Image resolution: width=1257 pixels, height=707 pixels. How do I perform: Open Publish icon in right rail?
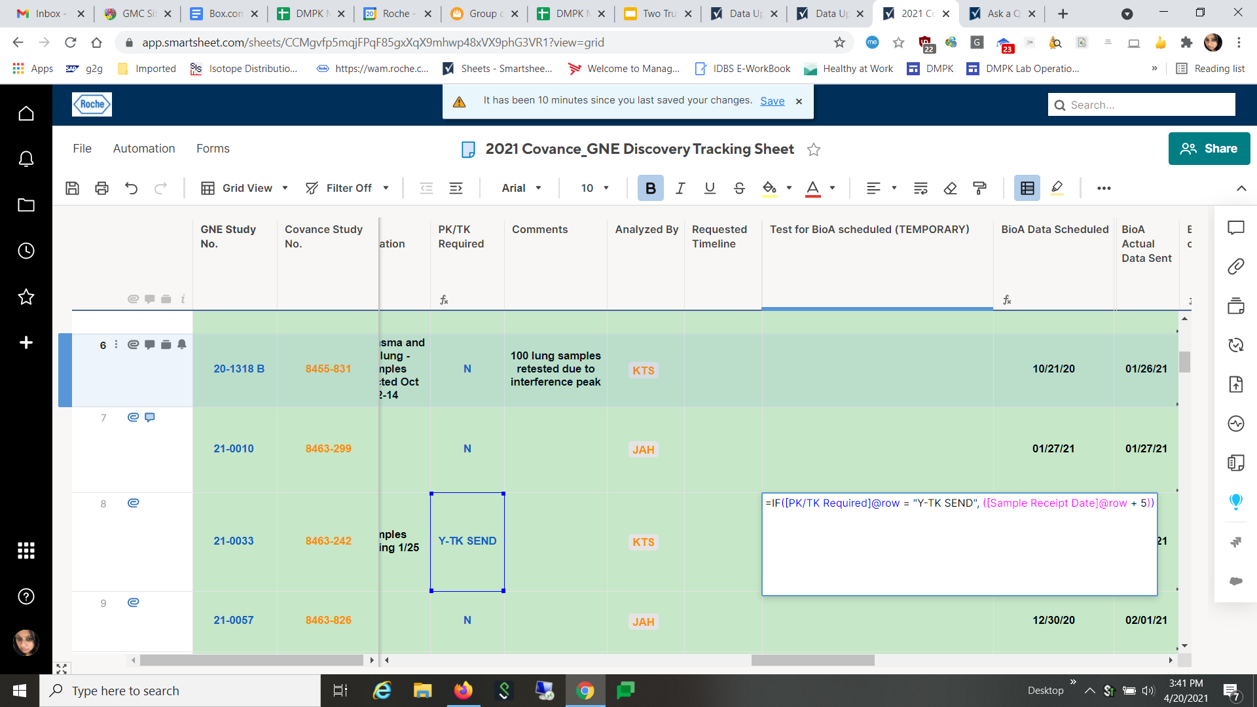[x=1236, y=384]
